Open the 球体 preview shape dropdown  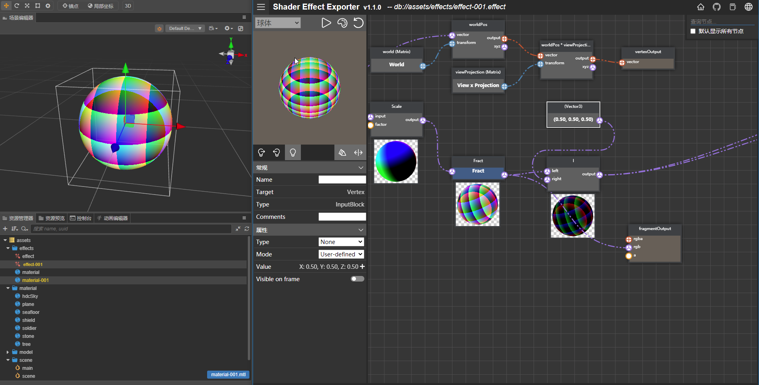[x=277, y=23]
